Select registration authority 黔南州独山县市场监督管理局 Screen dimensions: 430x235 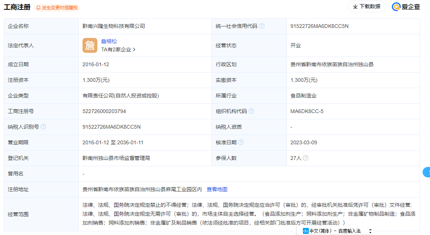[x=116, y=158]
